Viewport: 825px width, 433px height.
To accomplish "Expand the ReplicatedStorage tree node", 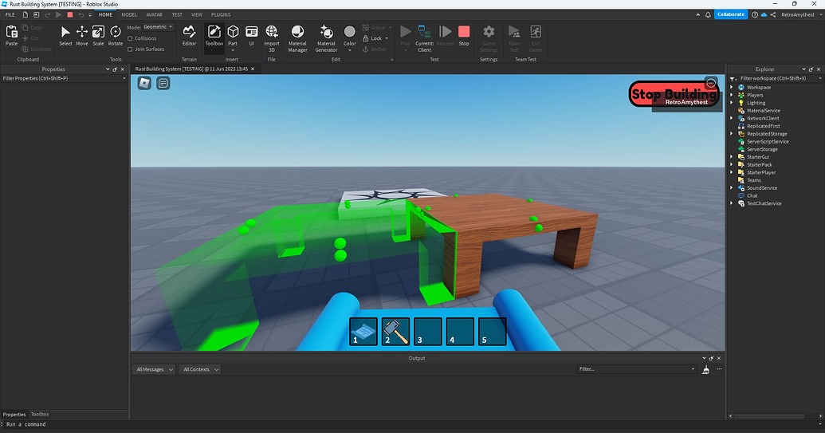I will click(732, 134).
